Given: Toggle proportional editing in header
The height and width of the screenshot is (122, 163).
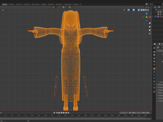Looking at the screenshot, I should (x=70, y=7).
